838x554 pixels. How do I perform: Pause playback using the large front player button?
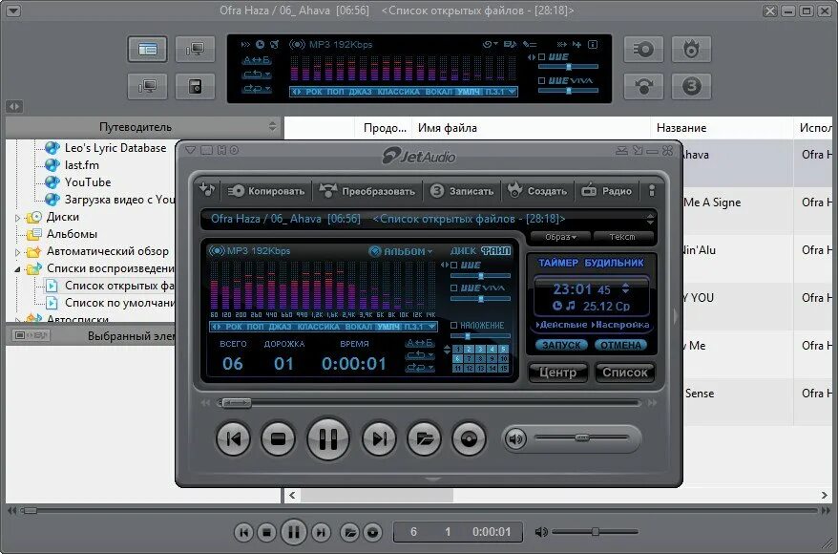328,439
